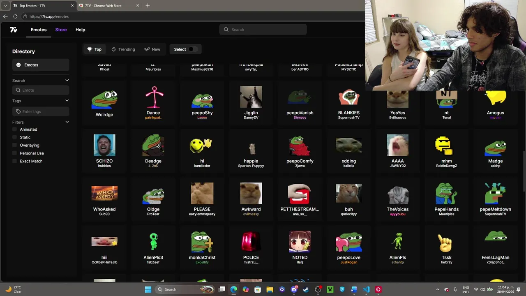Screen dimensions: 526x296
Task: Open the AlienPls3 emote
Action: tap(153, 248)
